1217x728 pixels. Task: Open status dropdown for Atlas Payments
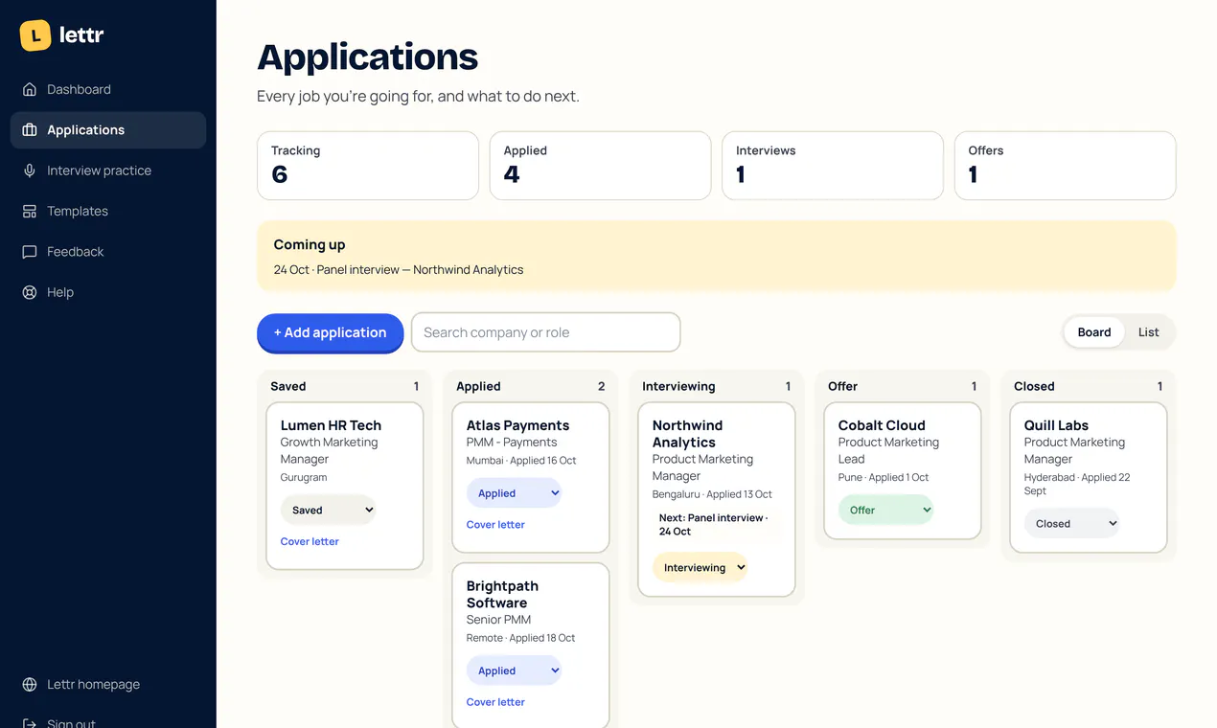pyautogui.click(x=514, y=493)
